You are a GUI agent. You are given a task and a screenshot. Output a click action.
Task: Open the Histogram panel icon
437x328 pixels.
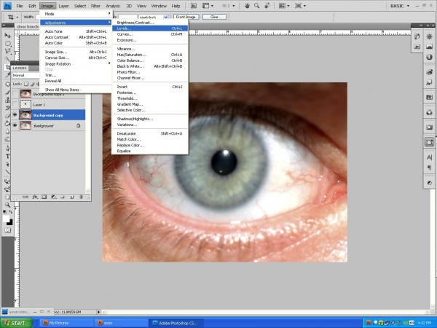point(430,47)
